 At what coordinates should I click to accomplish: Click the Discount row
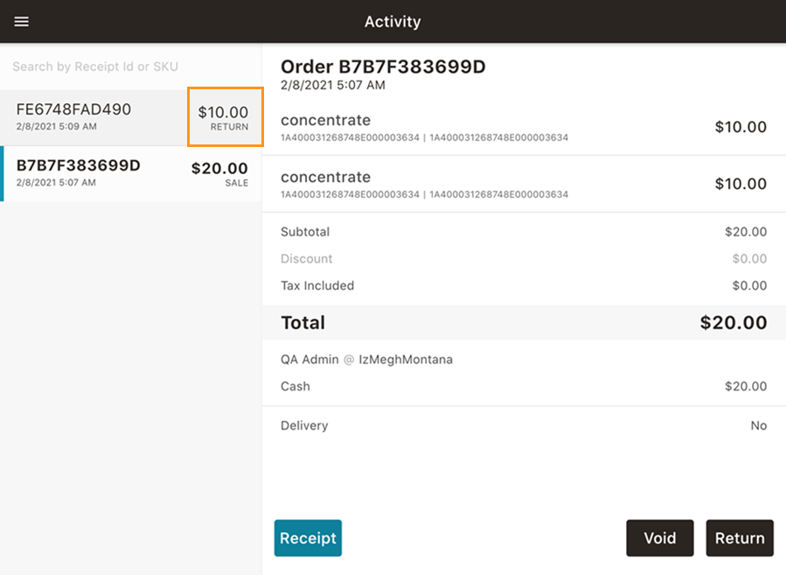click(x=524, y=259)
